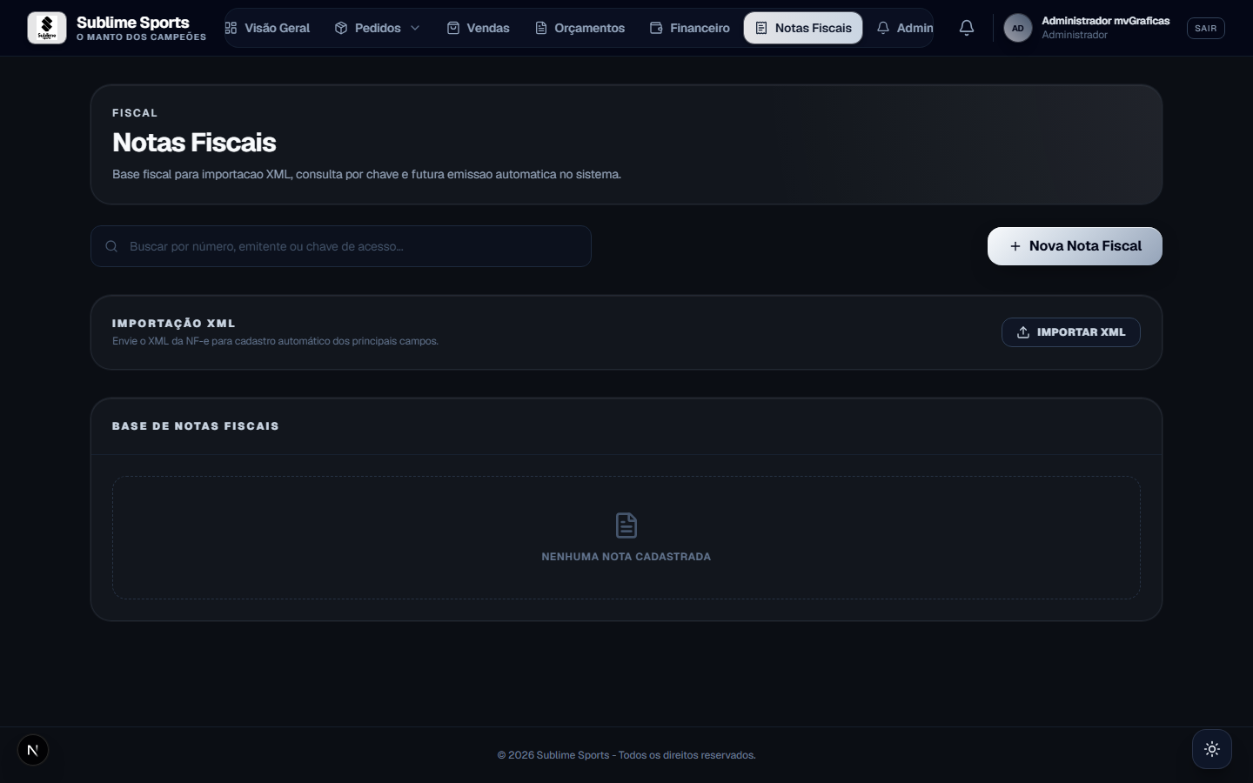
Task: Open the notifications bell icon
Action: click(x=967, y=28)
